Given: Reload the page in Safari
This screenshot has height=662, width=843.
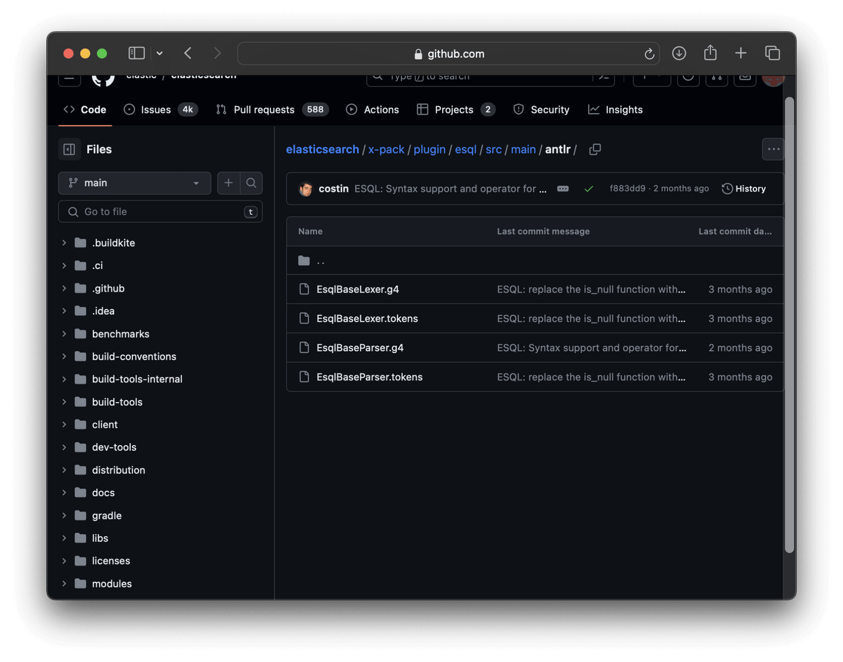Looking at the screenshot, I should [649, 54].
